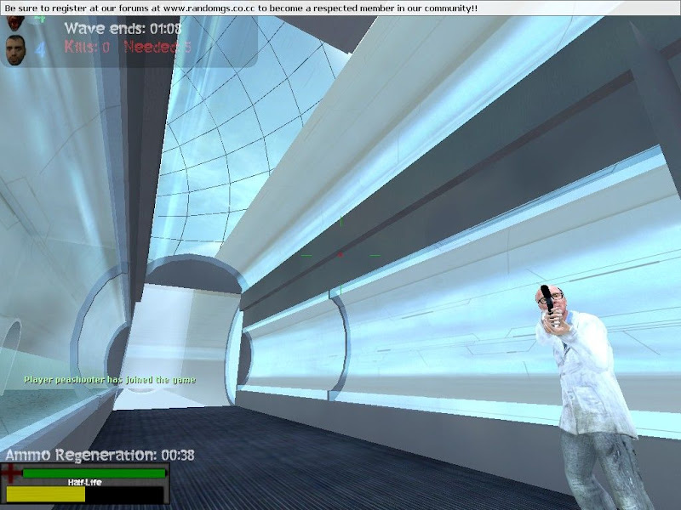The width and height of the screenshot is (681, 510).
Task: Click the yellow bar below Half-Life label
Action: 46,494
